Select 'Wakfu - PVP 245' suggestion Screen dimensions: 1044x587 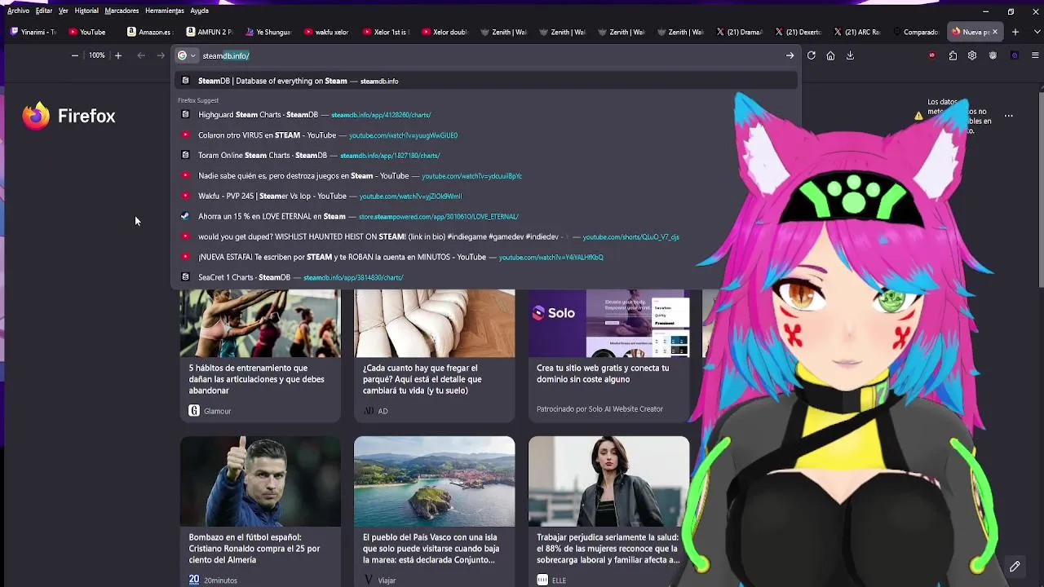coord(486,196)
